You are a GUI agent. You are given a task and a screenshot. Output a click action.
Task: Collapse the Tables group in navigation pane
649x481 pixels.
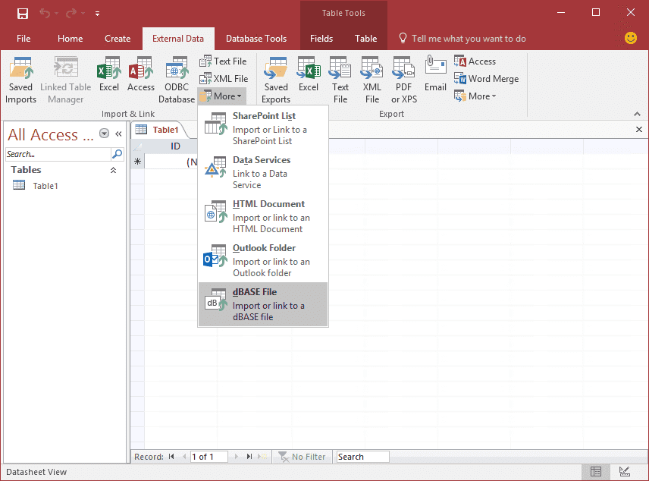(114, 169)
